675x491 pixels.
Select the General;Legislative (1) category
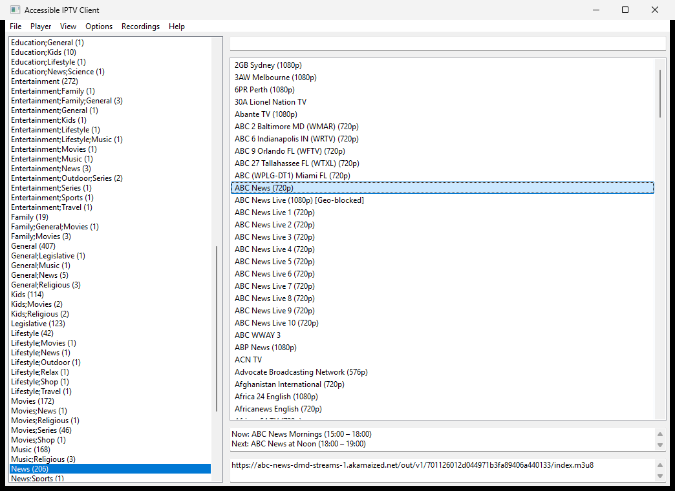point(110,256)
